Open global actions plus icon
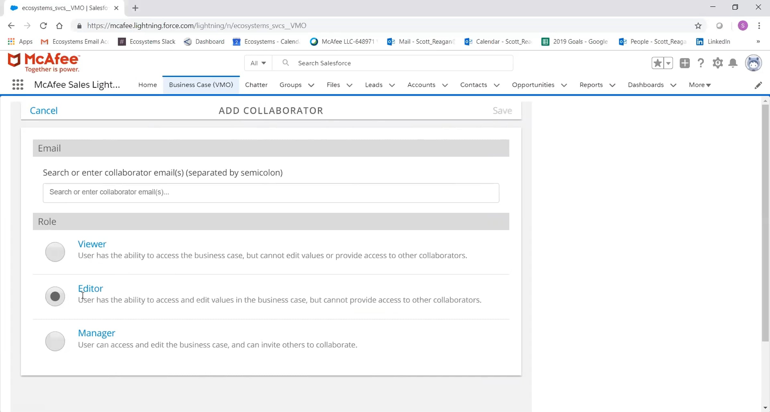The width and height of the screenshot is (770, 412). [684, 63]
